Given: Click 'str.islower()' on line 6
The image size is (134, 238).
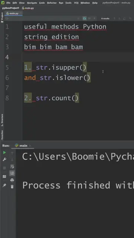Looking at the screenshot, I should (x=65, y=78).
